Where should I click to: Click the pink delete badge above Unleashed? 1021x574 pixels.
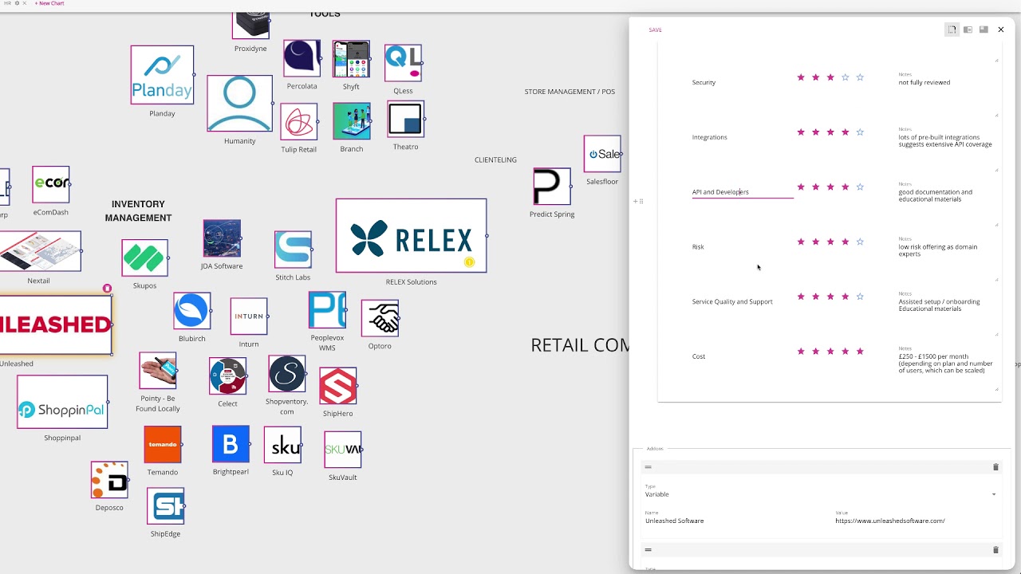point(107,289)
